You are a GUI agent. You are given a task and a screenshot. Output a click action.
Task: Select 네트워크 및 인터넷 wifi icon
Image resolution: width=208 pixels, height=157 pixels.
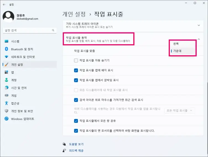(x=7, y=57)
